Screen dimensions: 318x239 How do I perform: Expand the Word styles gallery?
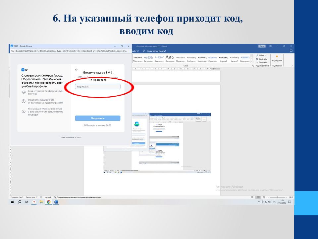[252, 62]
